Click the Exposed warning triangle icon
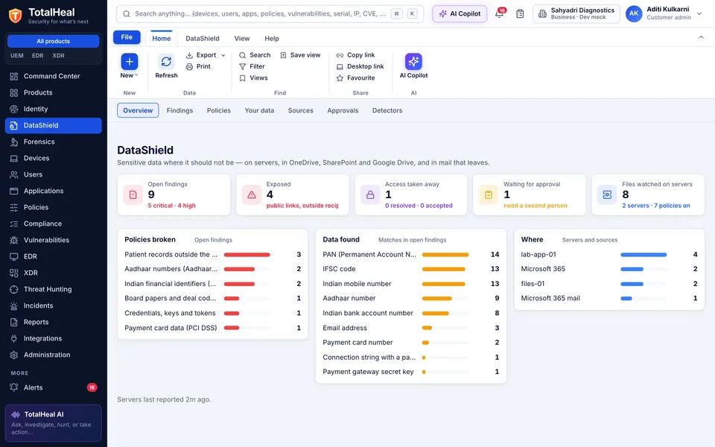This screenshot has width=715, height=447. tap(252, 194)
